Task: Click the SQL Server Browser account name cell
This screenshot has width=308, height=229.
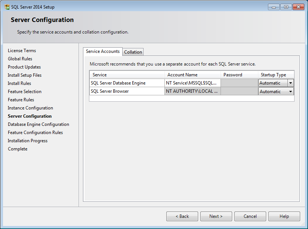Action: point(192,91)
